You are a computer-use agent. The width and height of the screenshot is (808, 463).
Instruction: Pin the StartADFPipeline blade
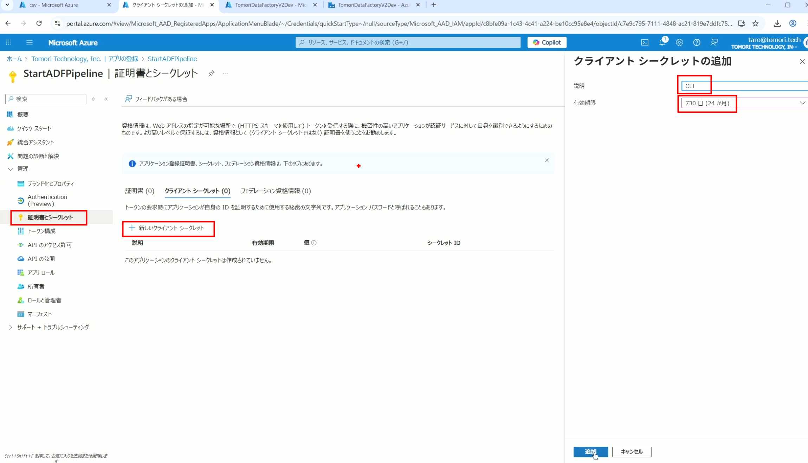point(211,73)
